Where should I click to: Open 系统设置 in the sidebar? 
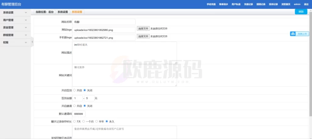pyautogui.click(x=8, y=12)
